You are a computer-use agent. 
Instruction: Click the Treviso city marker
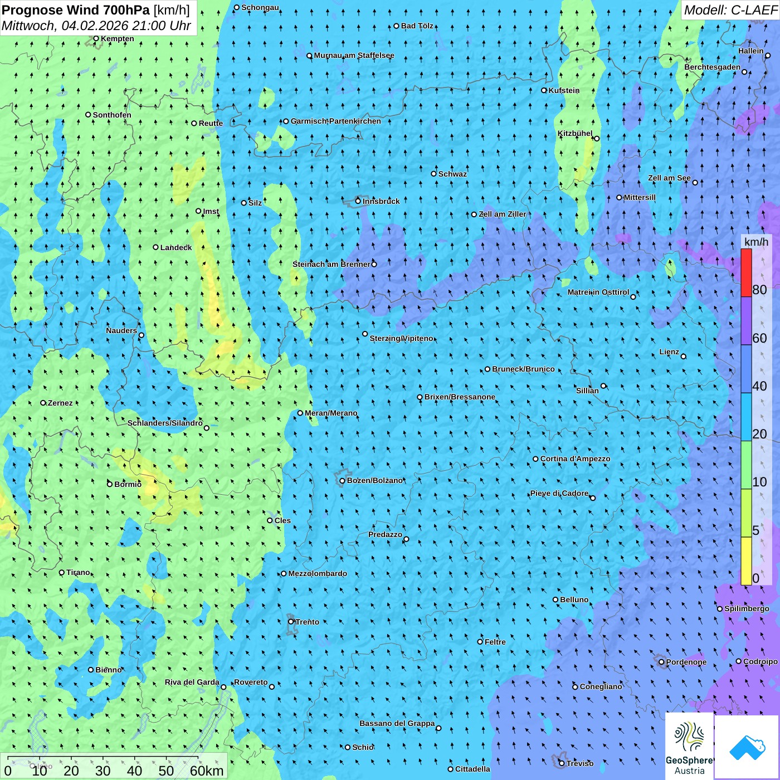pyautogui.click(x=562, y=763)
